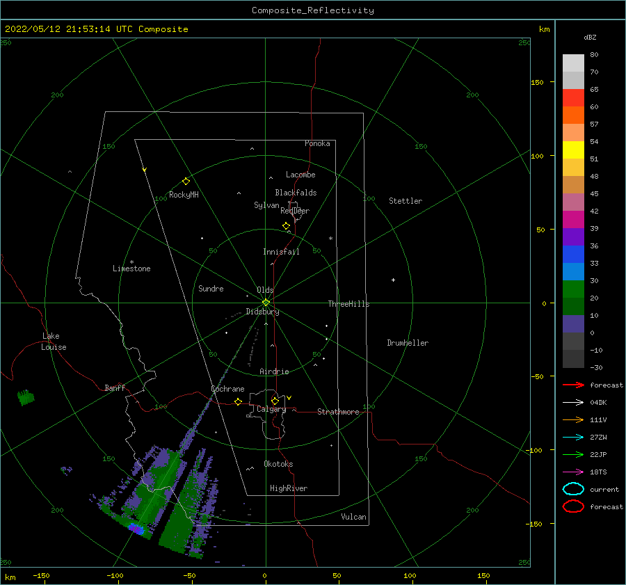Click the ThreeHills town label

[348, 304]
